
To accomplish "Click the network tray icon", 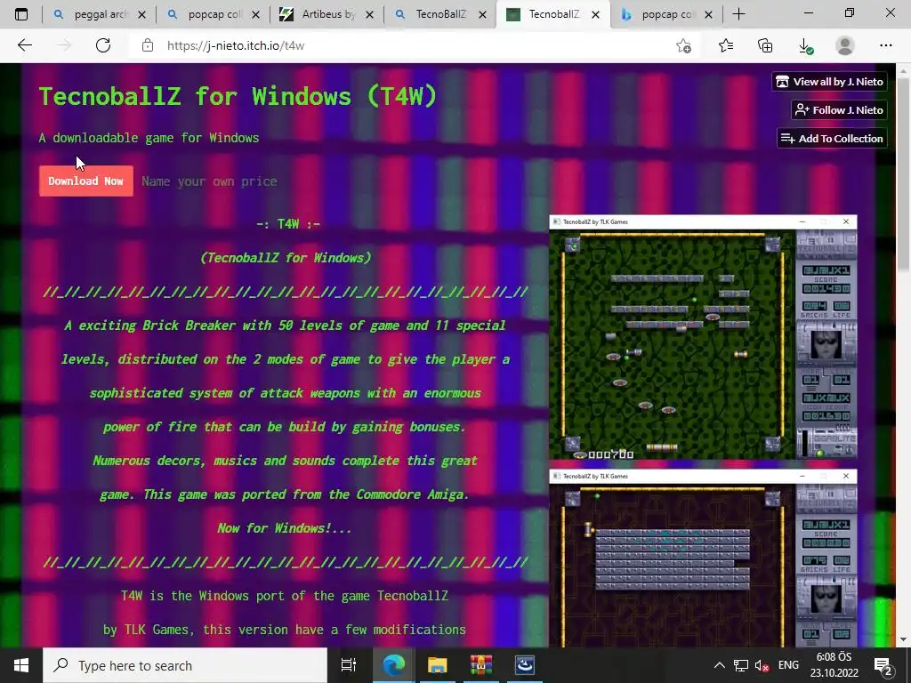I will [741, 665].
